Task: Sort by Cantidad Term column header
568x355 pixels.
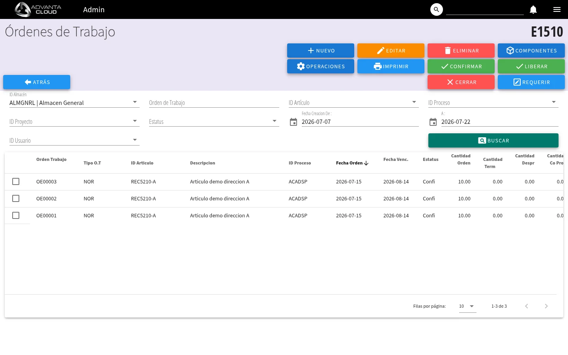Action: (493, 163)
